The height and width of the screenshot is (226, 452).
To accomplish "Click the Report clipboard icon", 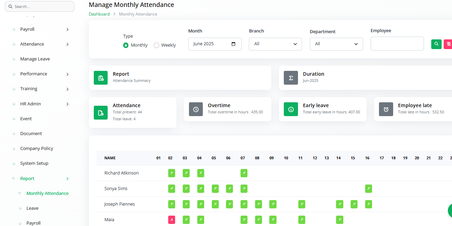I will coord(101,78).
